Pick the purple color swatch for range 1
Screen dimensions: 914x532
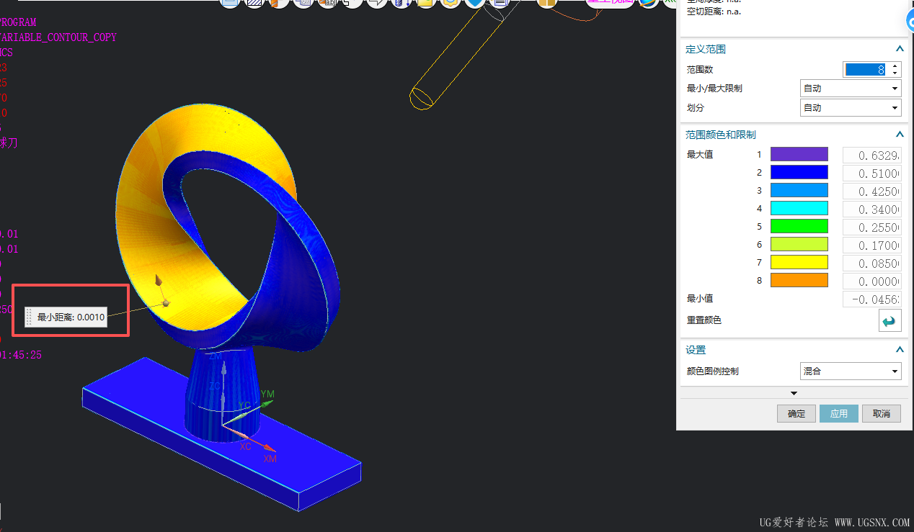coord(799,155)
